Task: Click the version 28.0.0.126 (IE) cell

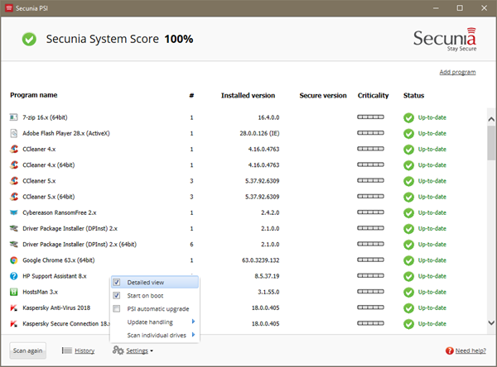Action: (x=259, y=134)
